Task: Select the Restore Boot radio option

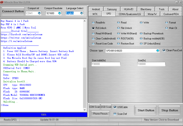Action: 126,43
